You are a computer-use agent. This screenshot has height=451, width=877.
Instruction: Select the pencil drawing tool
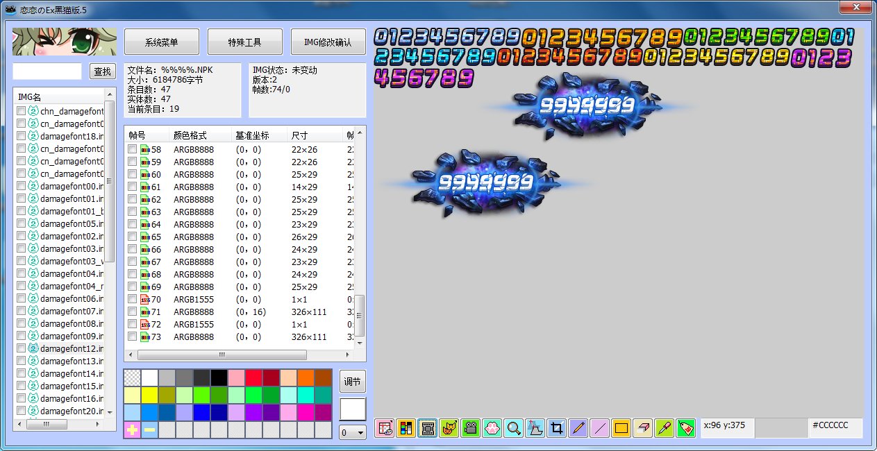point(578,428)
